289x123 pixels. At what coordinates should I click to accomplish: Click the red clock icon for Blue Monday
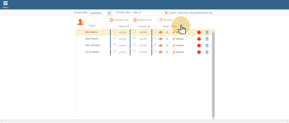coord(199,46)
